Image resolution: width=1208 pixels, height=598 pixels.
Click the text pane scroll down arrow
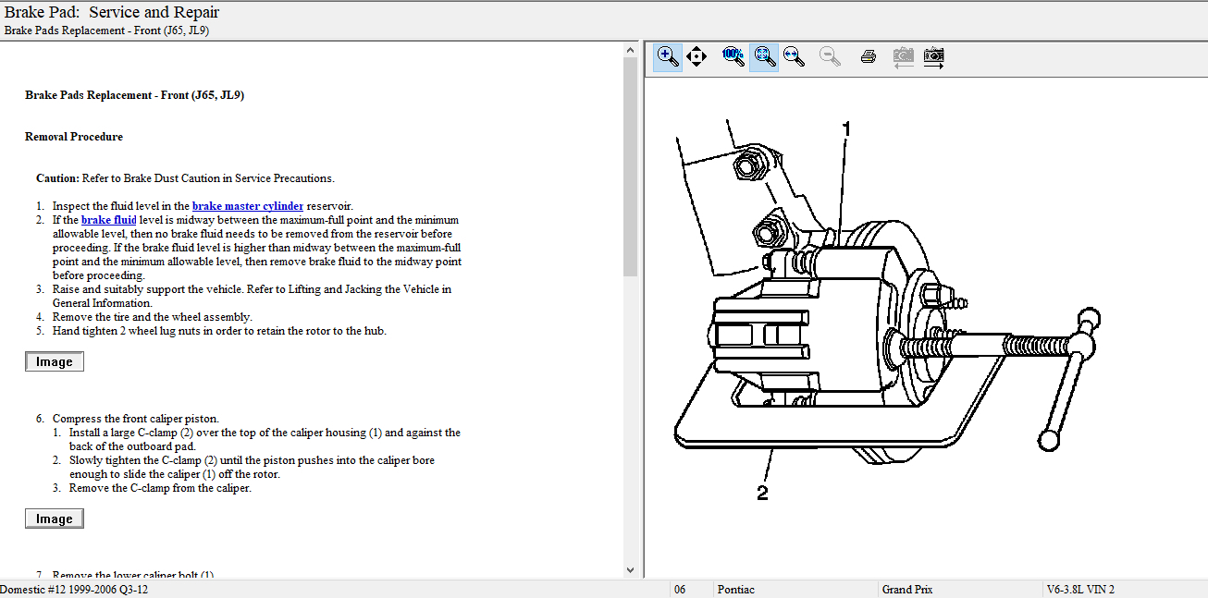[631, 570]
